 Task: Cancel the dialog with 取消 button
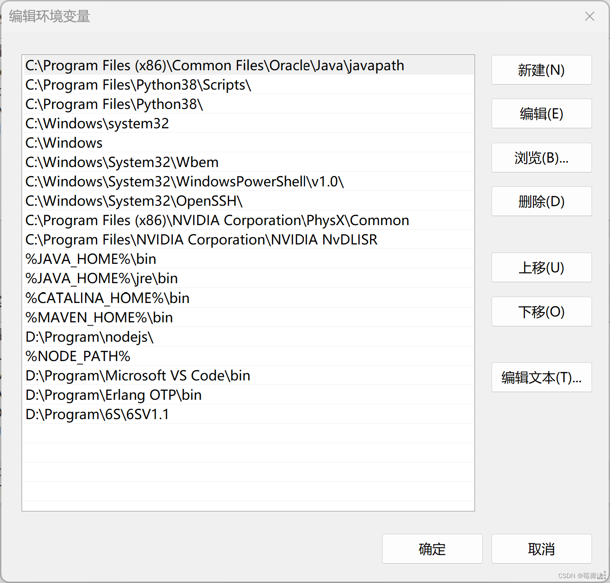(x=541, y=549)
